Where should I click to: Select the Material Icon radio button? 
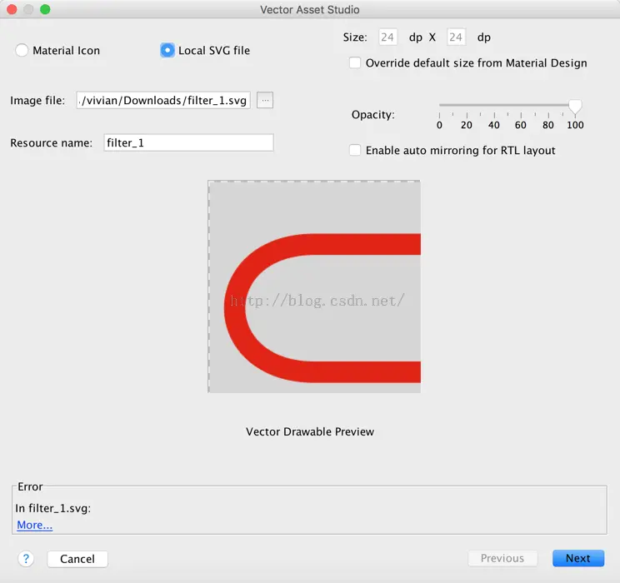(22, 50)
